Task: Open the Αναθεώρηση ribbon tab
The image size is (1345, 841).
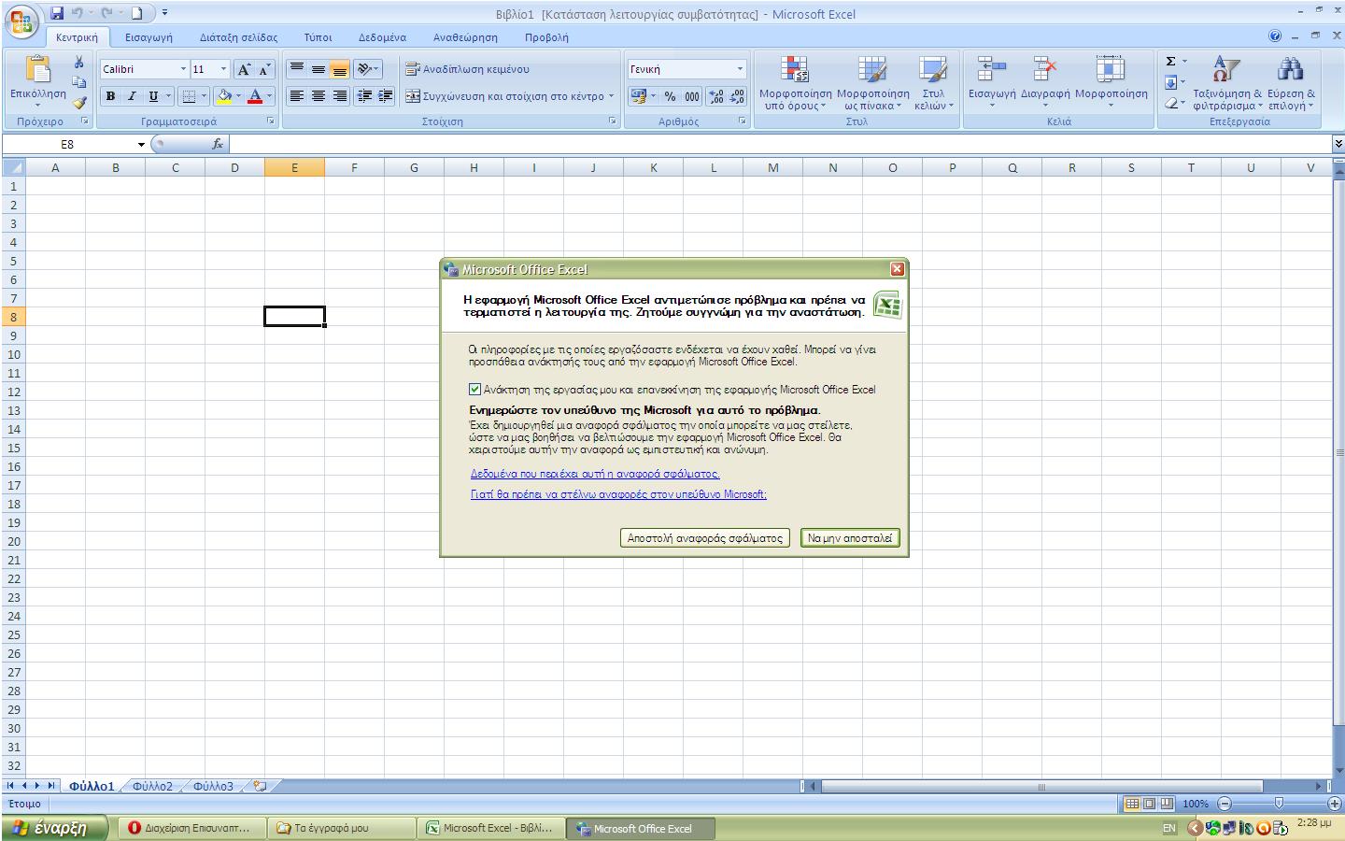Action: [465, 37]
